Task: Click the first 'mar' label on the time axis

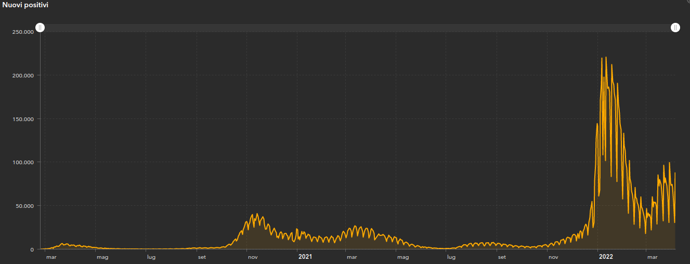Action: click(x=51, y=257)
